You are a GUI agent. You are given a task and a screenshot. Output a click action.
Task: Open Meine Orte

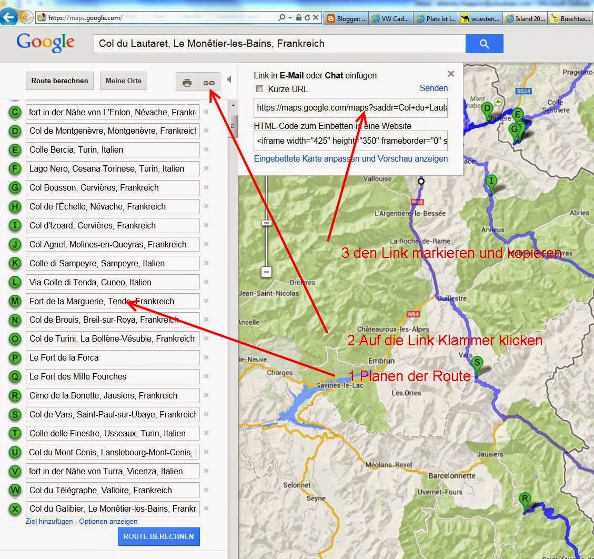tap(124, 81)
